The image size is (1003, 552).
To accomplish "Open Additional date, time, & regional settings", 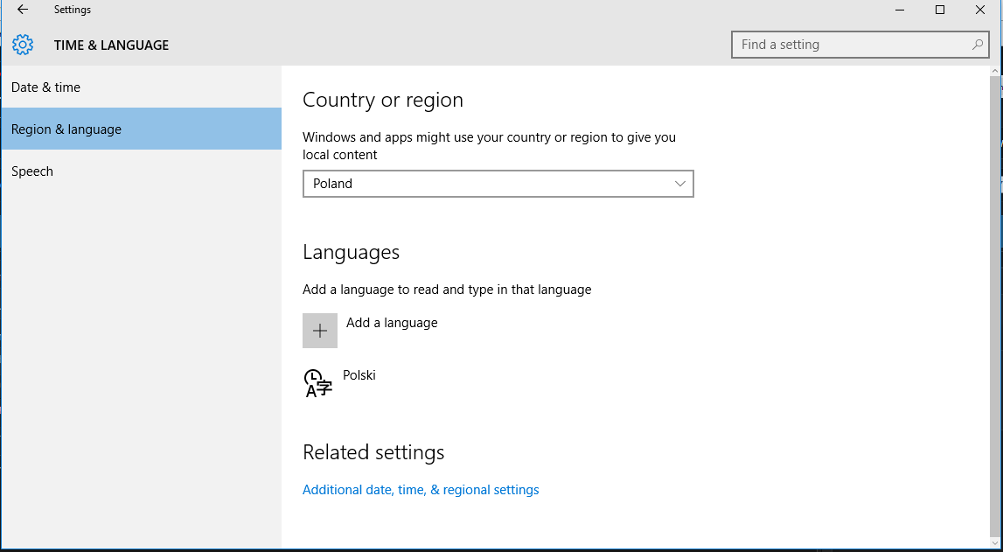I will [421, 490].
